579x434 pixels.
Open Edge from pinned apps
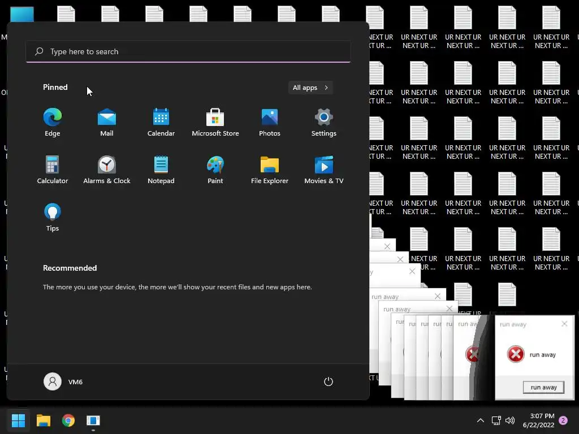[53, 123]
